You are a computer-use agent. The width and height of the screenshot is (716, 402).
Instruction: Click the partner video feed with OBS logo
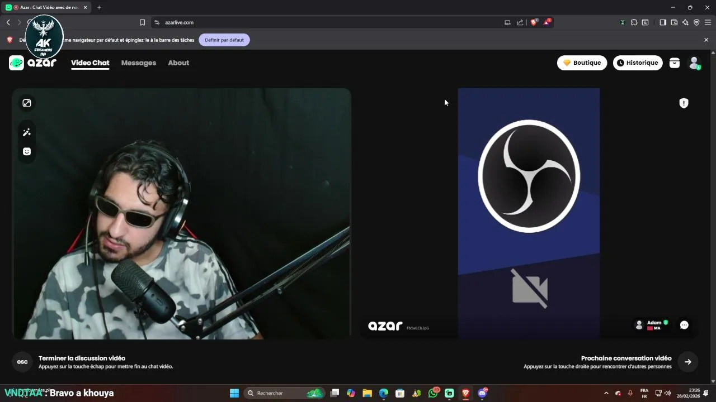click(x=529, y=213)
